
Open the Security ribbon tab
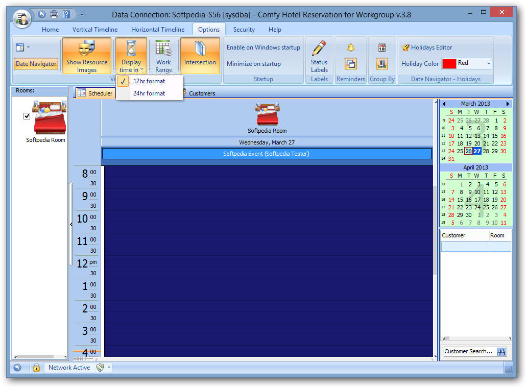coord(244,30)
